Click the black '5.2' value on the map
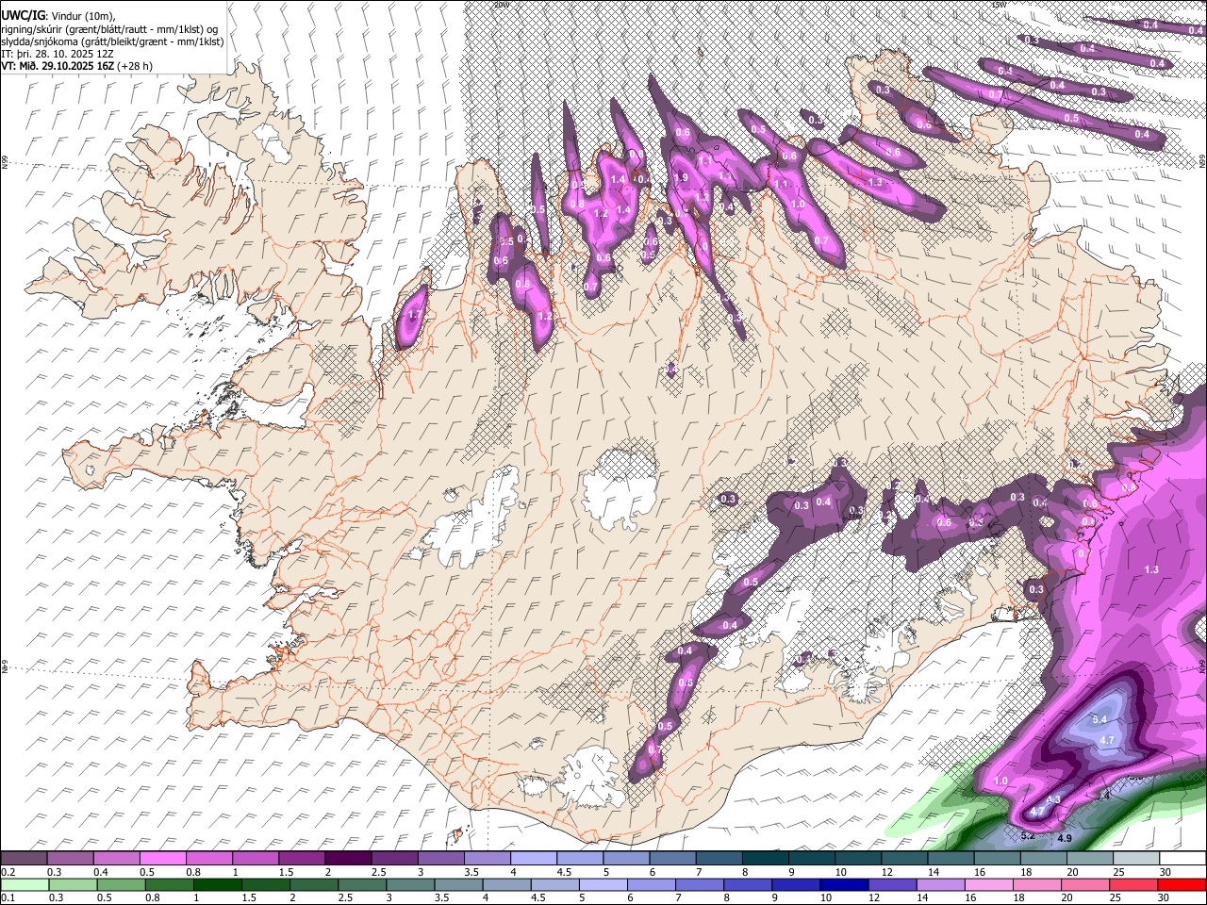The width and height of the screenshot is (1207, 905). click(x=1028, y=835)
